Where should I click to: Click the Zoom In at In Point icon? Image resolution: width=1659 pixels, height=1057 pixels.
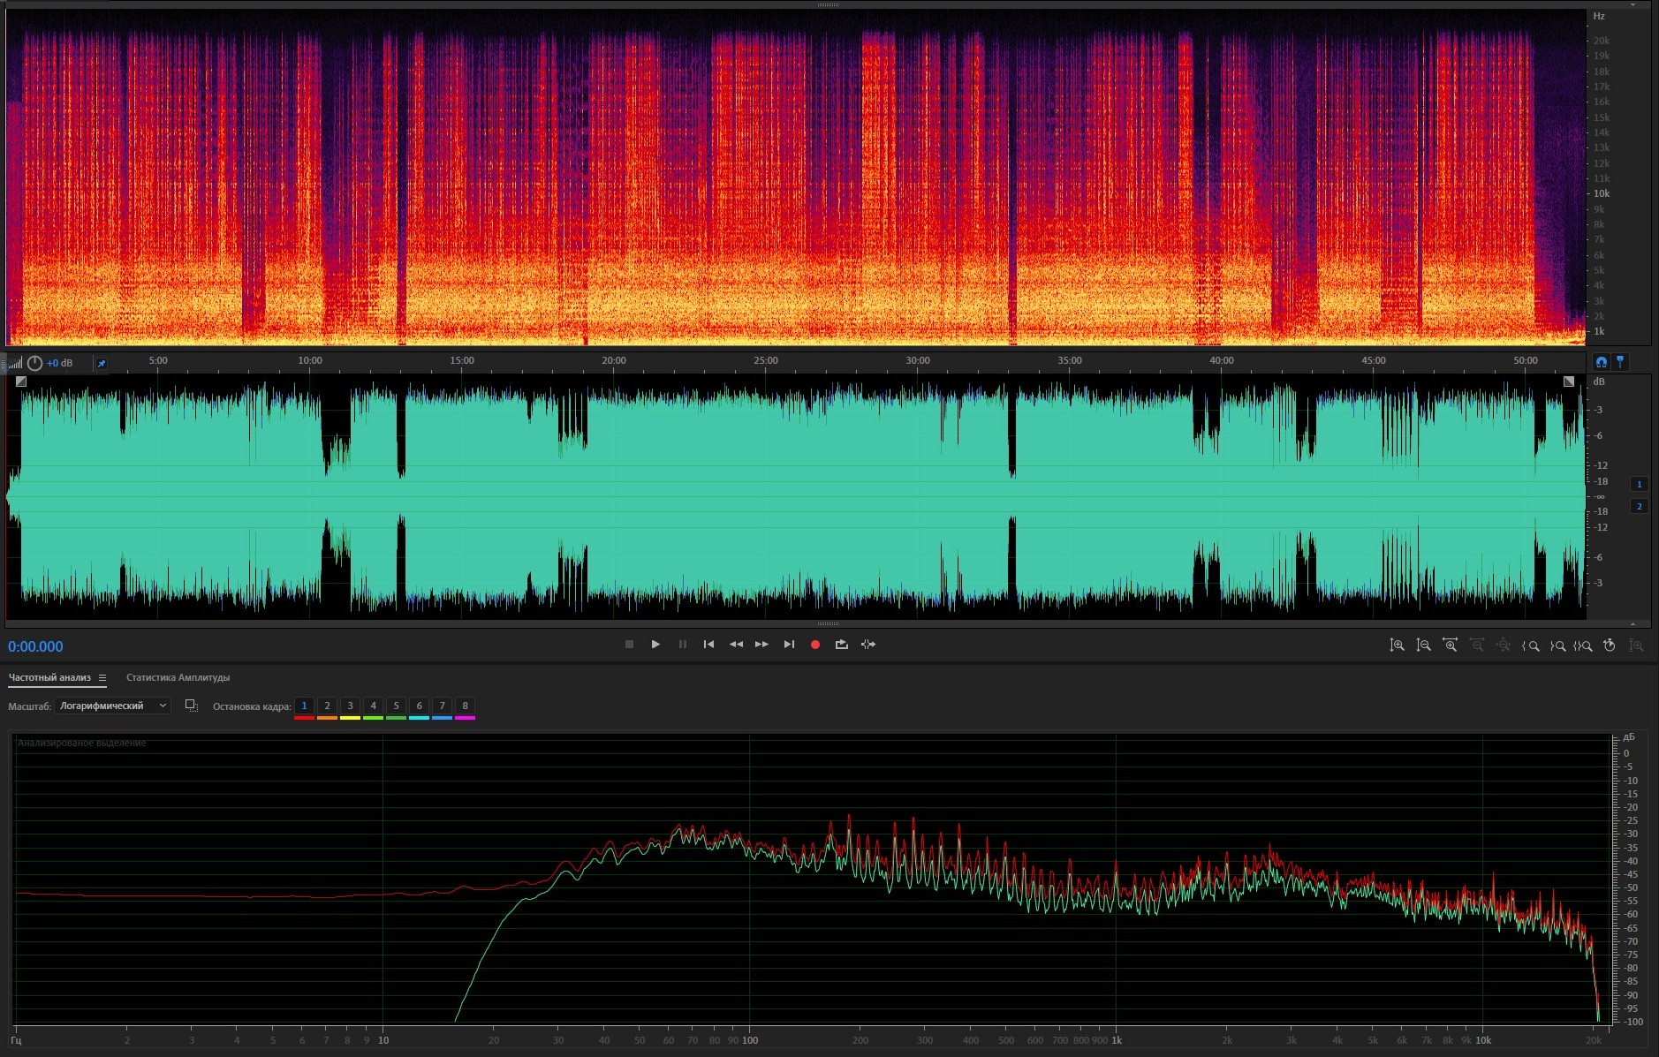click(x=1530, y=646)
